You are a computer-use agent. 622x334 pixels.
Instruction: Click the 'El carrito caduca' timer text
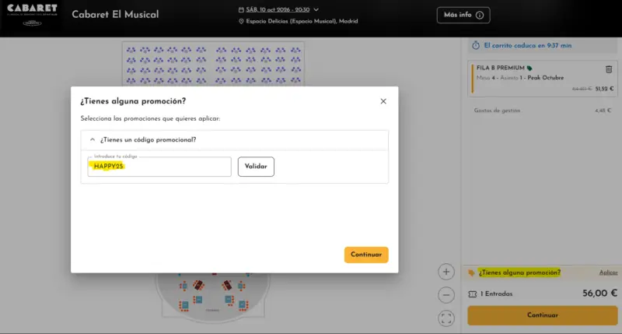(528, 45)
